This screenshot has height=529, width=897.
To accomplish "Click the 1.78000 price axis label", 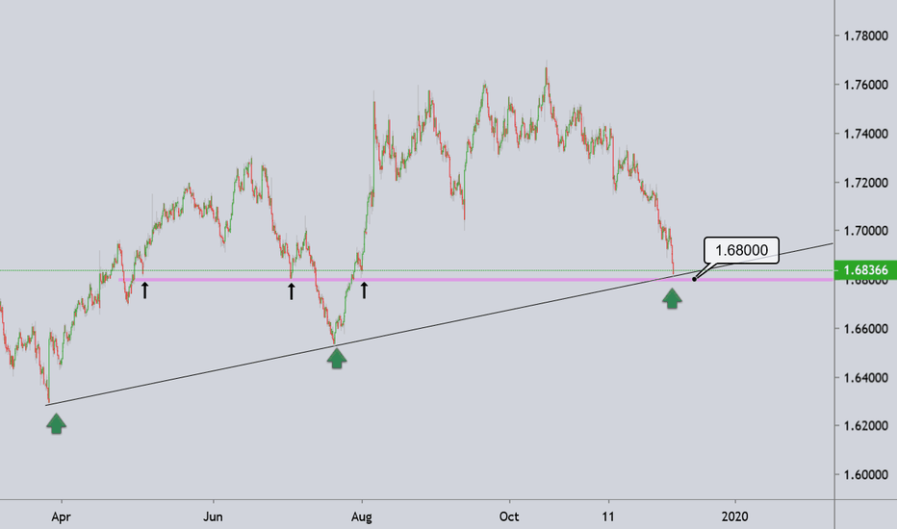I will click(x=866, y=36).
